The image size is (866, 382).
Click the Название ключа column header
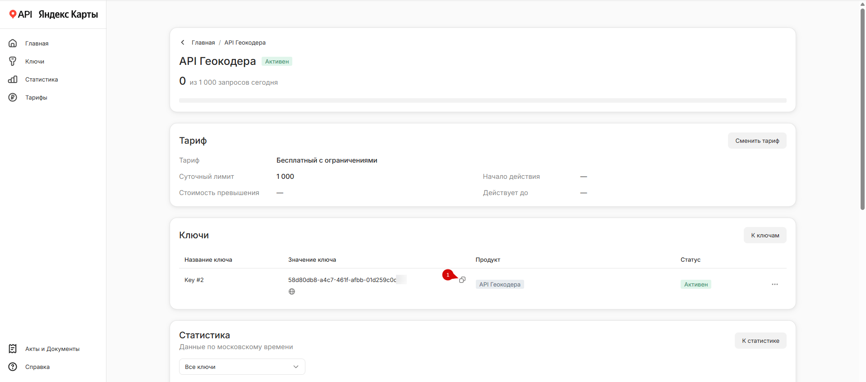(208, 259)
